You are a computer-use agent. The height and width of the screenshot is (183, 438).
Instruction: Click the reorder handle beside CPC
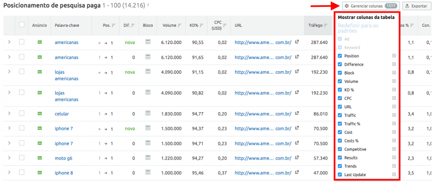pyautogui.click(x=394, y=98)
